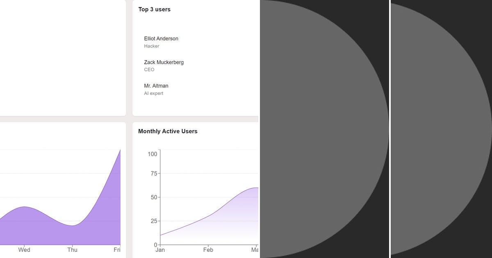Click the Monthly Active Users chart title

(x=167, y=131)
